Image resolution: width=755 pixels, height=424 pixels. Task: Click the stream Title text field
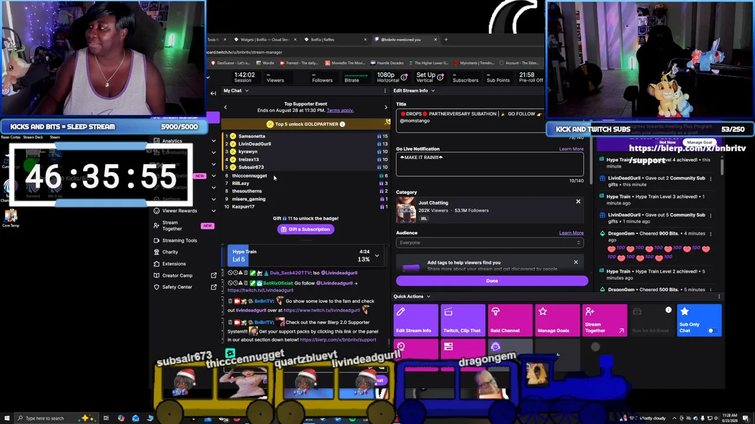[490, 121]
